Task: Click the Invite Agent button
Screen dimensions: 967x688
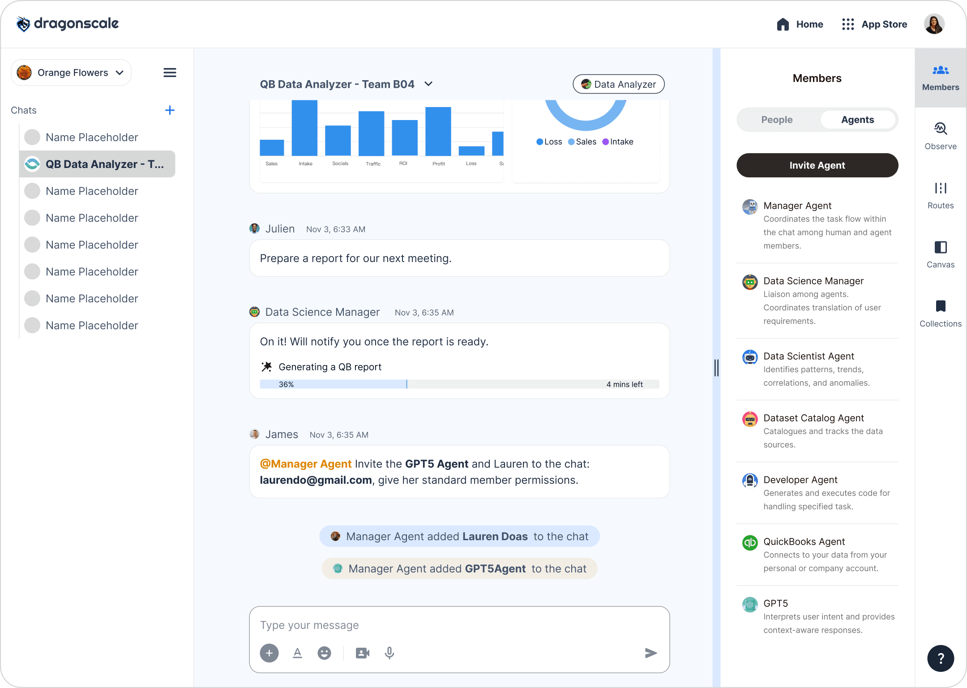Action: [817, 165]
